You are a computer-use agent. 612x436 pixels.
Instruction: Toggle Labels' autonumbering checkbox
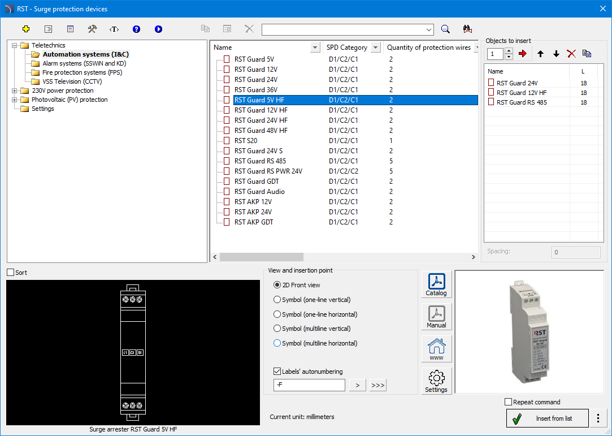pyautogui.click(x=277, y=371)
